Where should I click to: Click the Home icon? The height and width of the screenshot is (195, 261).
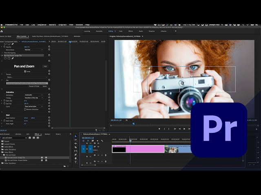coord(2,31)
